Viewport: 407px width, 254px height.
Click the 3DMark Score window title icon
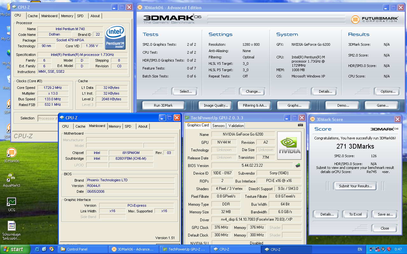pos(312,119)
